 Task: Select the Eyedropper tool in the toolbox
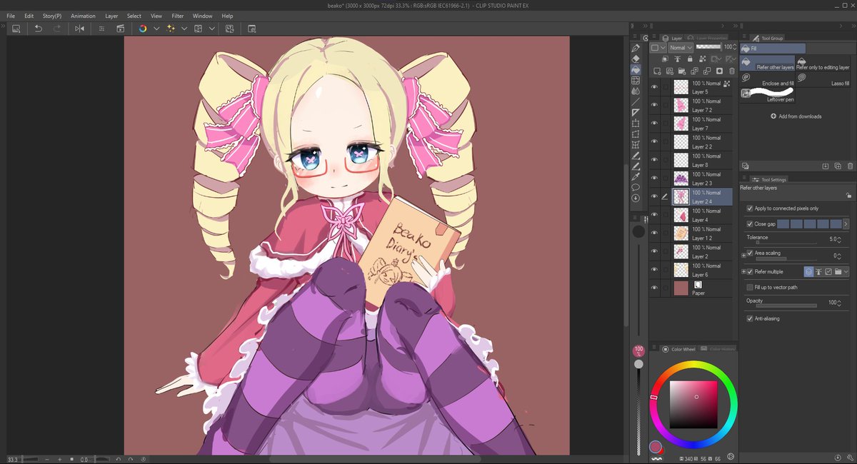click(x=636, y=176)
